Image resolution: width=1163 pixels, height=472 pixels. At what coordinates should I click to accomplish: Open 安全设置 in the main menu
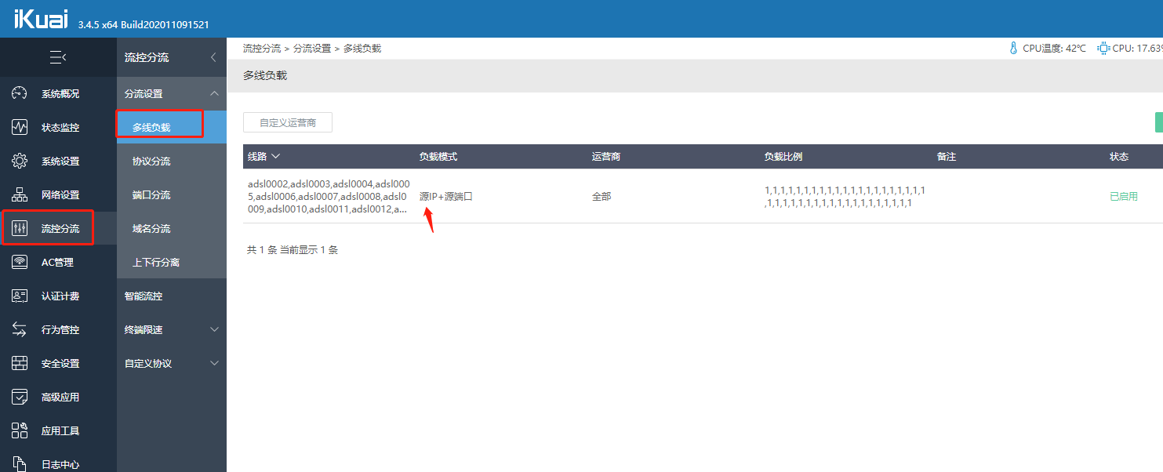click(x=60, y=363)
